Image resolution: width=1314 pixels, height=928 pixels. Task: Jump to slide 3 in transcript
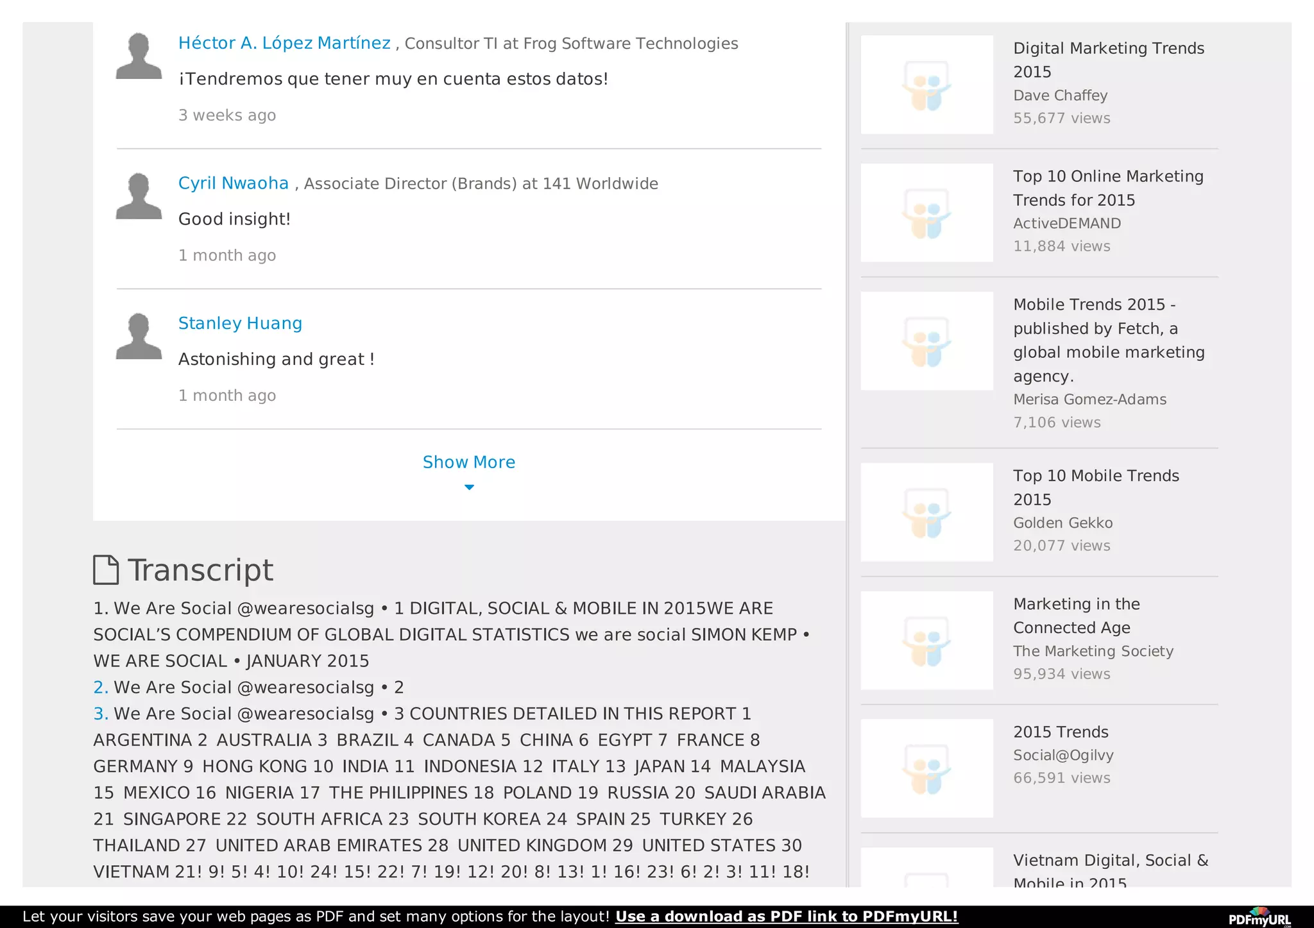(x=100, y=714)
